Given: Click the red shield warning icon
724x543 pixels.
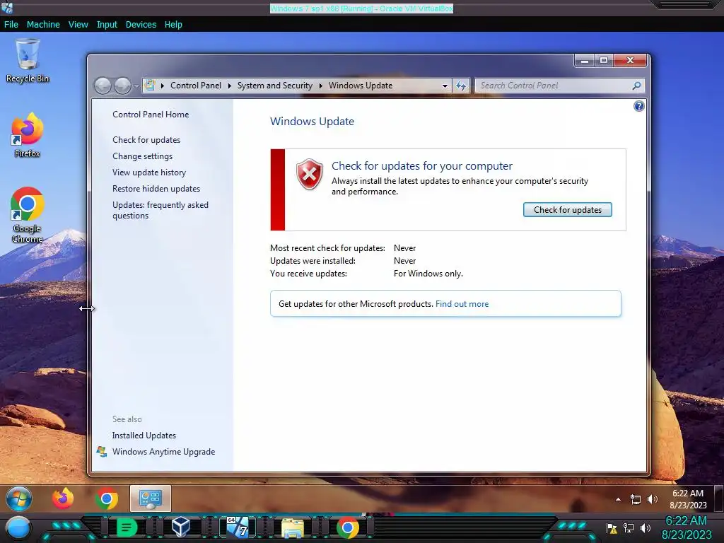Looking at the screenshot, I should (x=310, y=175).
